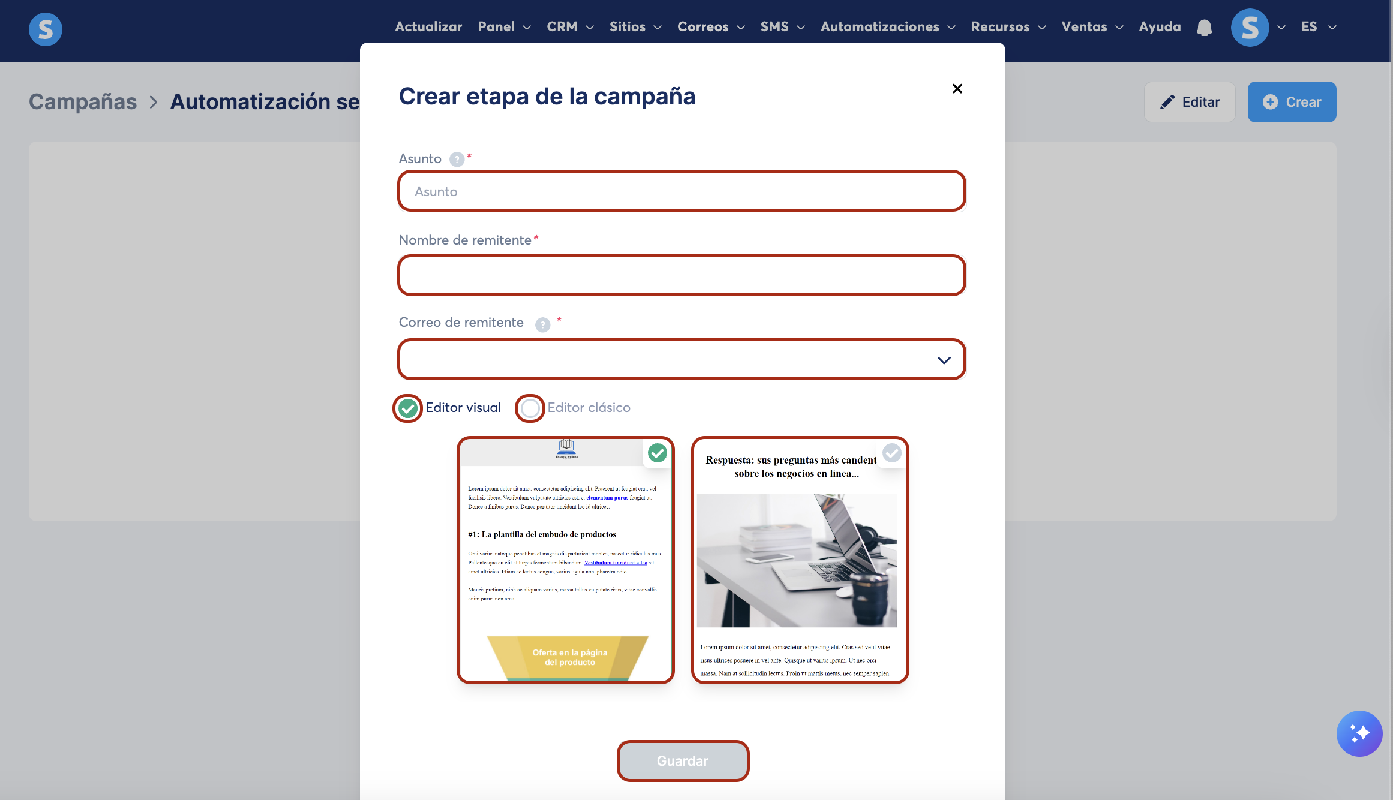The height and width of the screenshot is (800, 1393).
Task: Close the Crear etapa dialog
Action: 957,89
